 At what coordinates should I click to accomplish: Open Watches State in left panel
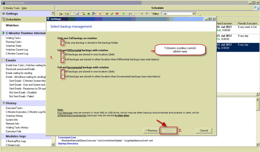tap(13, 46)
